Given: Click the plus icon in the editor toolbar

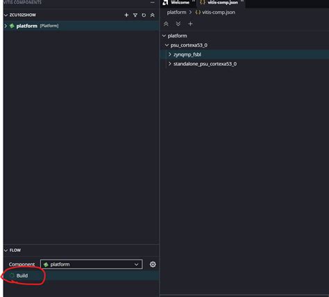Looking at the screenshot, I should click(x=190, y=24).
